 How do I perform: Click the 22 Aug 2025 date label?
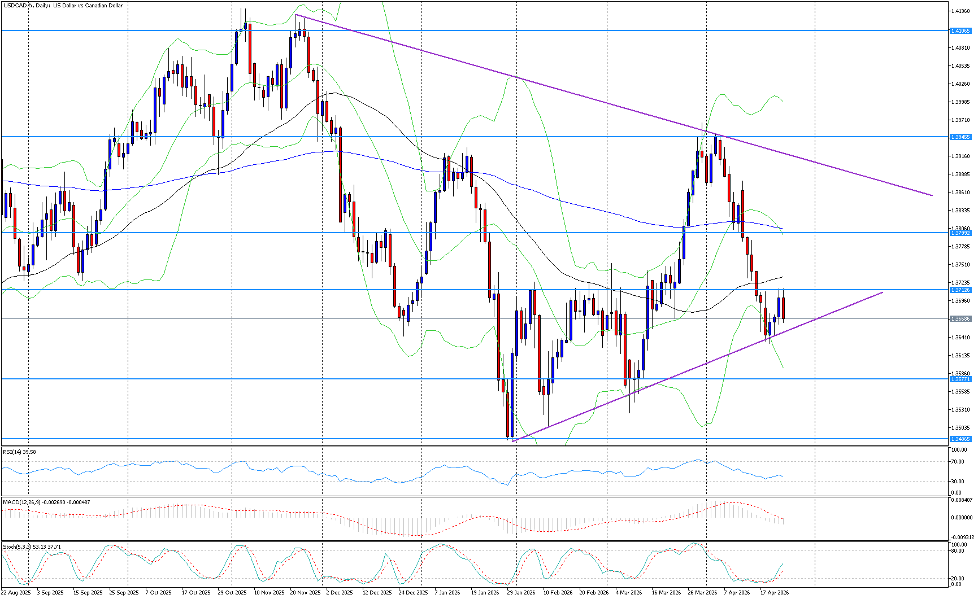16,593
